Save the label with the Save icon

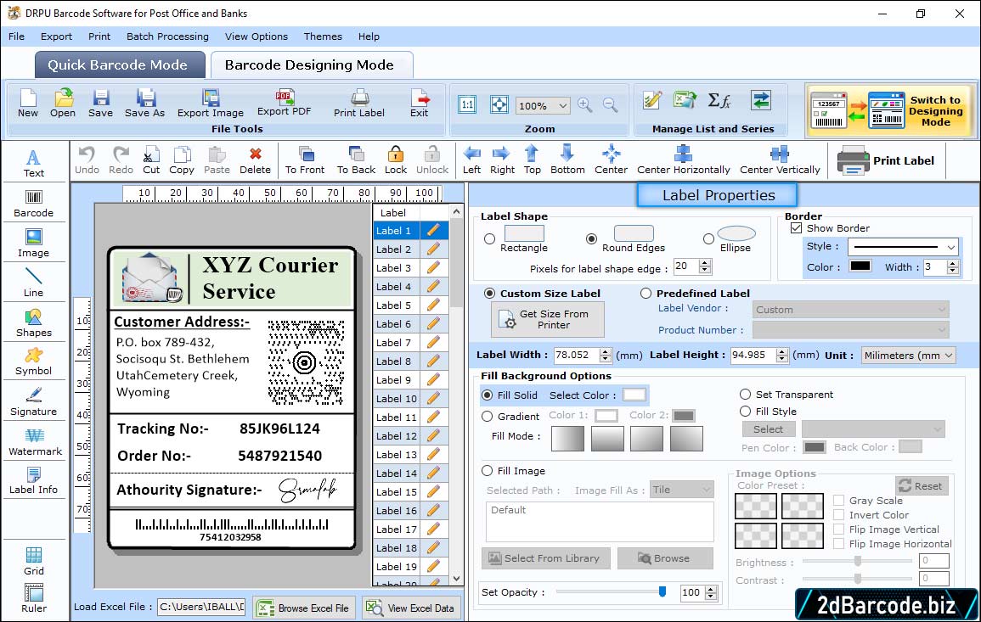click(100, 104)
